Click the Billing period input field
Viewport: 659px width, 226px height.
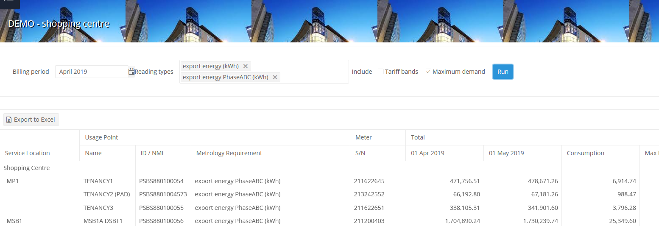tap(92, 72)
